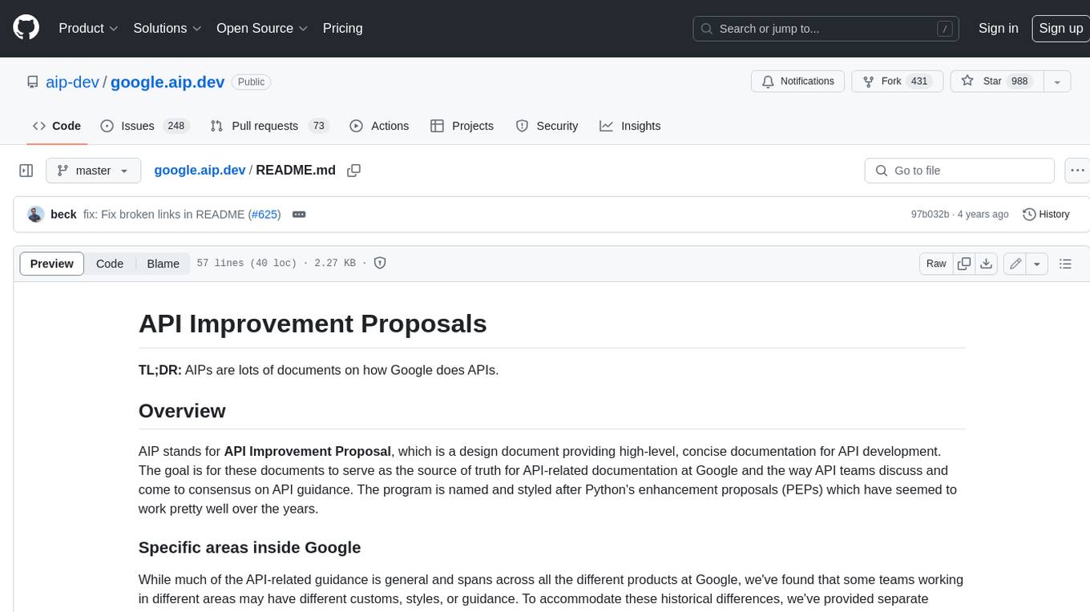The image size is (1090, 612).
Task: Switch to the Code tab
Action: click(57, 126)
